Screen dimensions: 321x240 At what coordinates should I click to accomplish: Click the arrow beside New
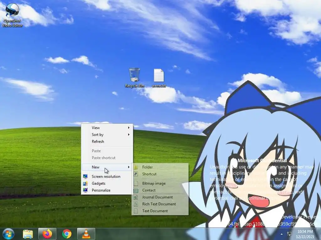click(x=129, y=167)
